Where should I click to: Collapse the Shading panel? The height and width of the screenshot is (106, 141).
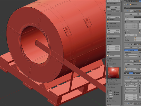[107, 61]
